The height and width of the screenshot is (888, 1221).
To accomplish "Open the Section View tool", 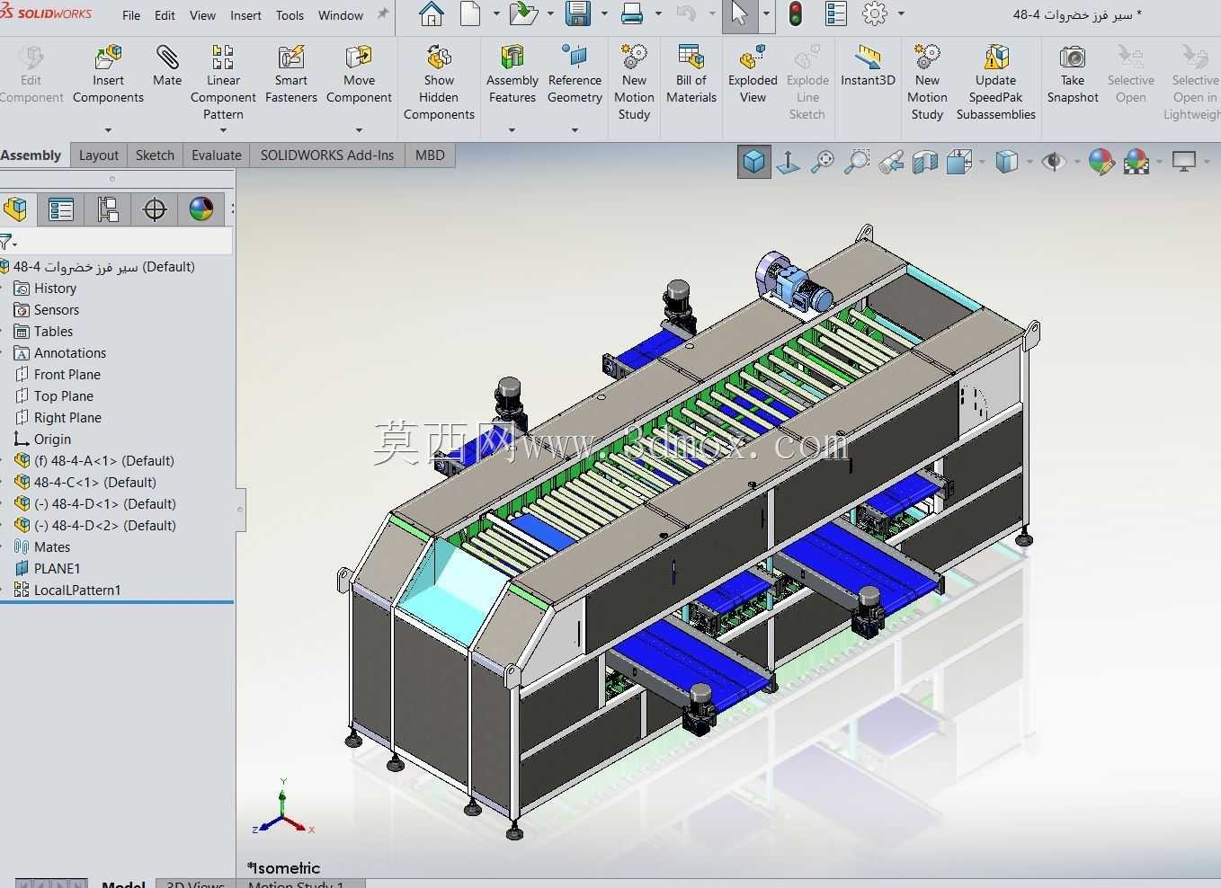I will click(925, 162).
